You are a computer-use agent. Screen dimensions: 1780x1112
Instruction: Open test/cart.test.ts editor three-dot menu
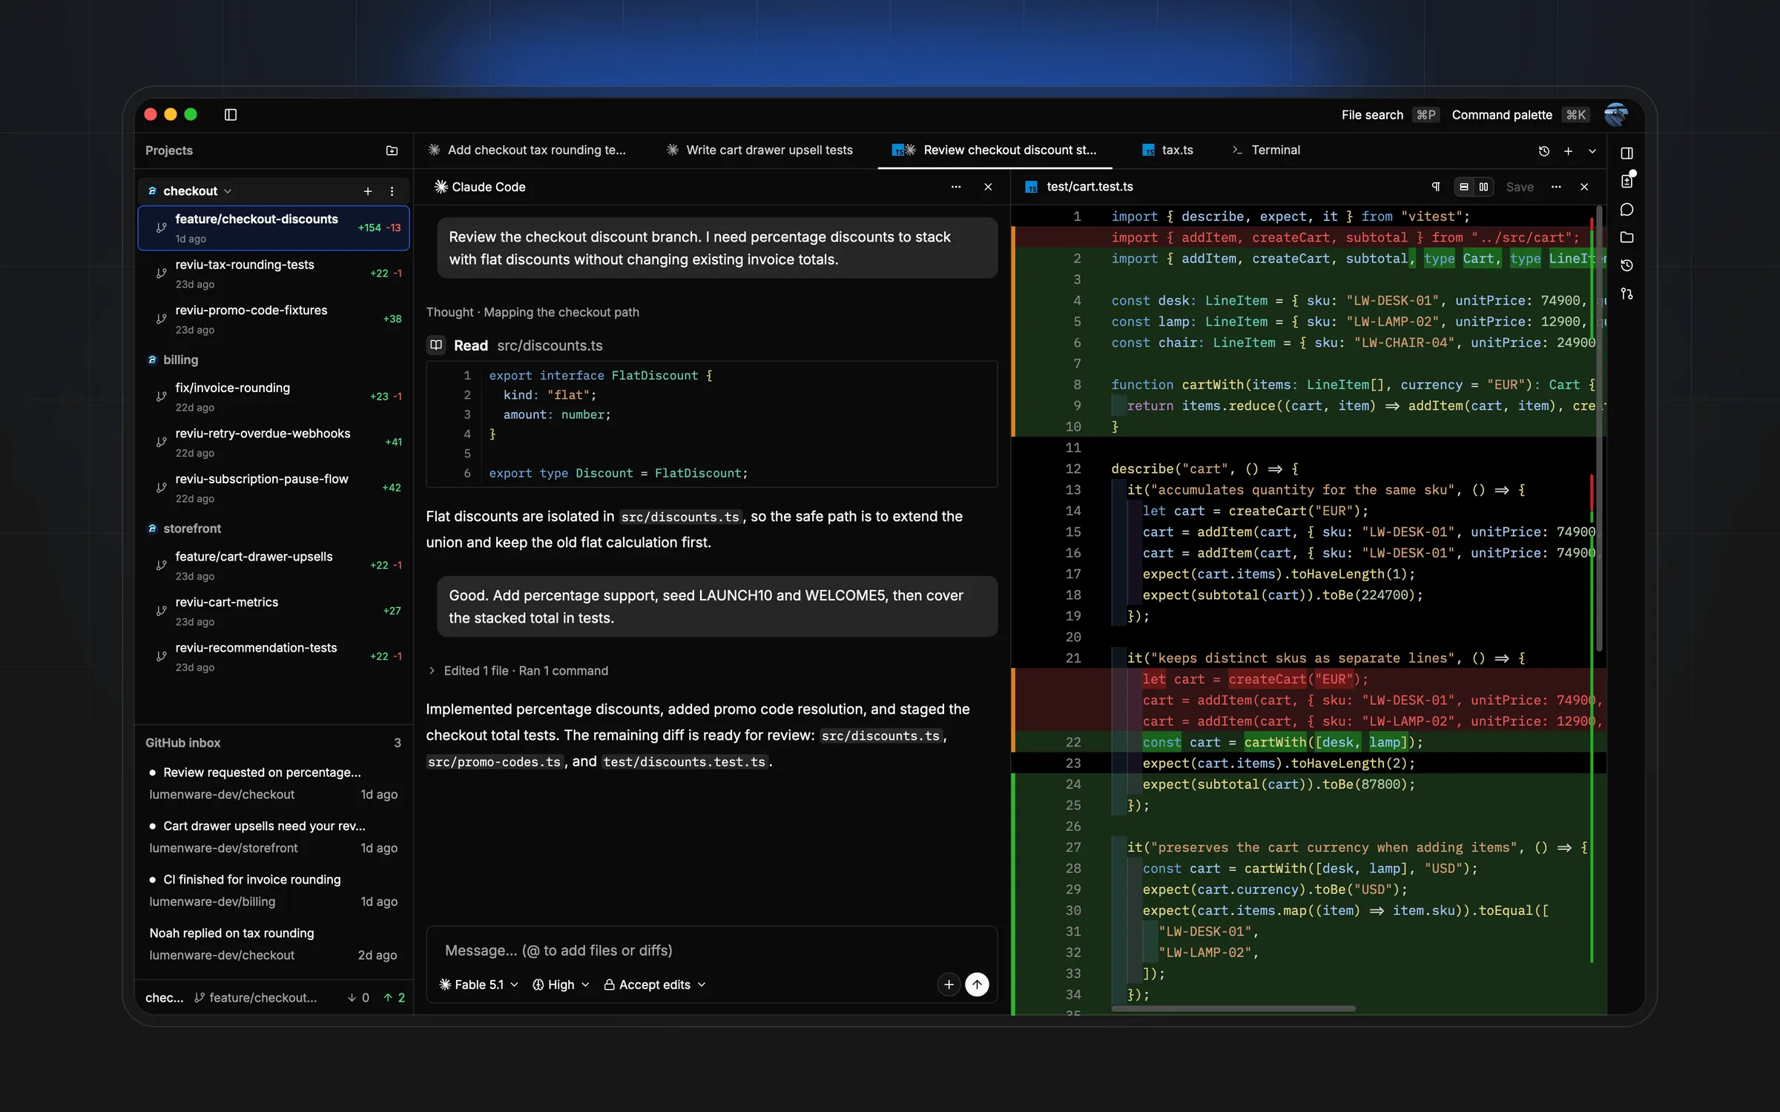(1556, 187)
